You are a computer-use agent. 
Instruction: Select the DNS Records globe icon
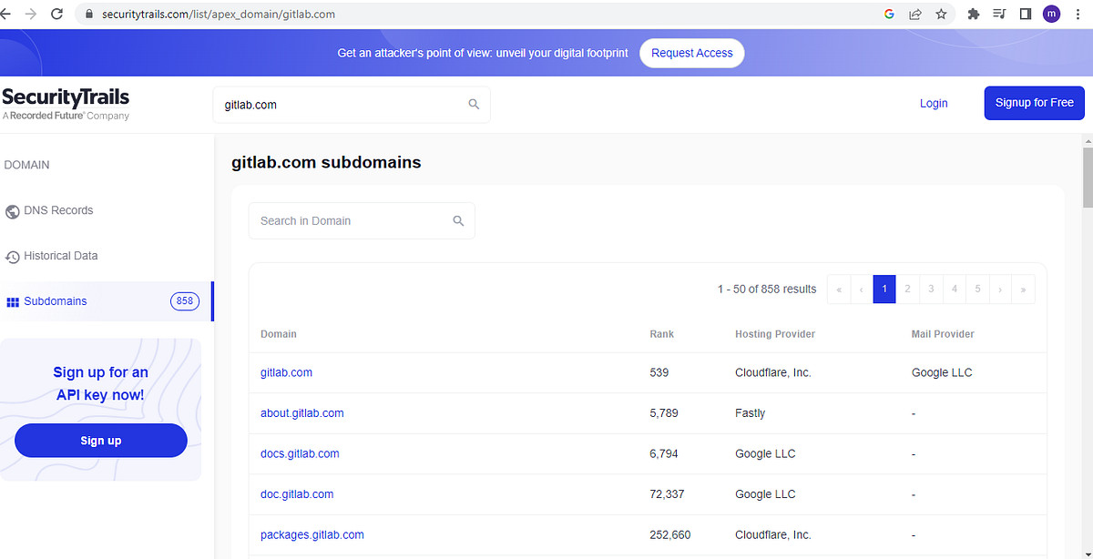(13, 210)
